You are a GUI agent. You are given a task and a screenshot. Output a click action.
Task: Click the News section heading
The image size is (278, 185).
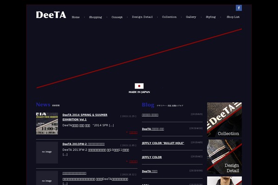(43, 105)
